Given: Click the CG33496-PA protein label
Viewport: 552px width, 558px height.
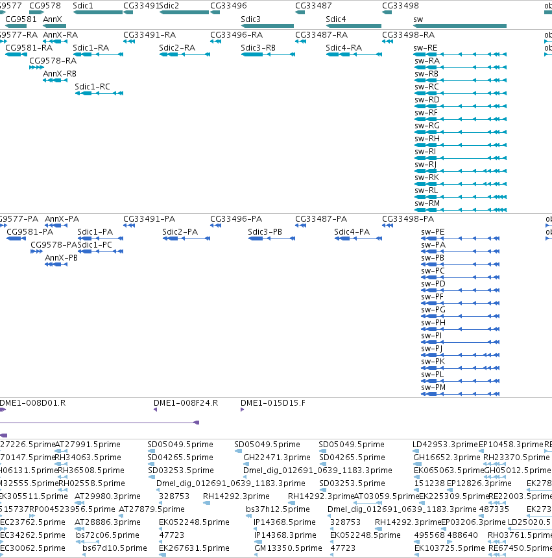Looking at the screenshot, I should click(x=236, y=219).
